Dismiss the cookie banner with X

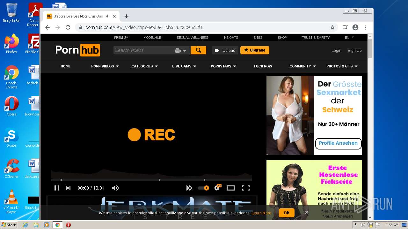coord(307,212)
